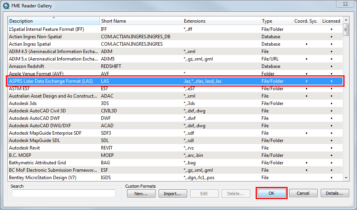Select Australian Asset Design and As Construct... row
Screen dimensions: 357x210
pos(175,96)
